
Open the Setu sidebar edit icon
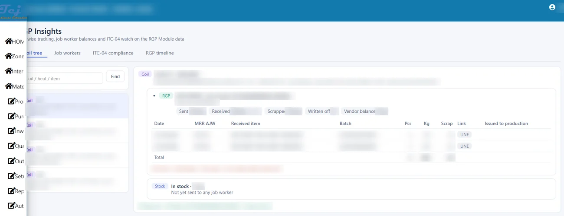point(12,176)
